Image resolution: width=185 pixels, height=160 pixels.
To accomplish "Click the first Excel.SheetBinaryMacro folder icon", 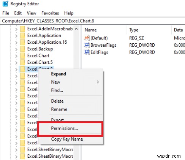I will click(23, 149).
